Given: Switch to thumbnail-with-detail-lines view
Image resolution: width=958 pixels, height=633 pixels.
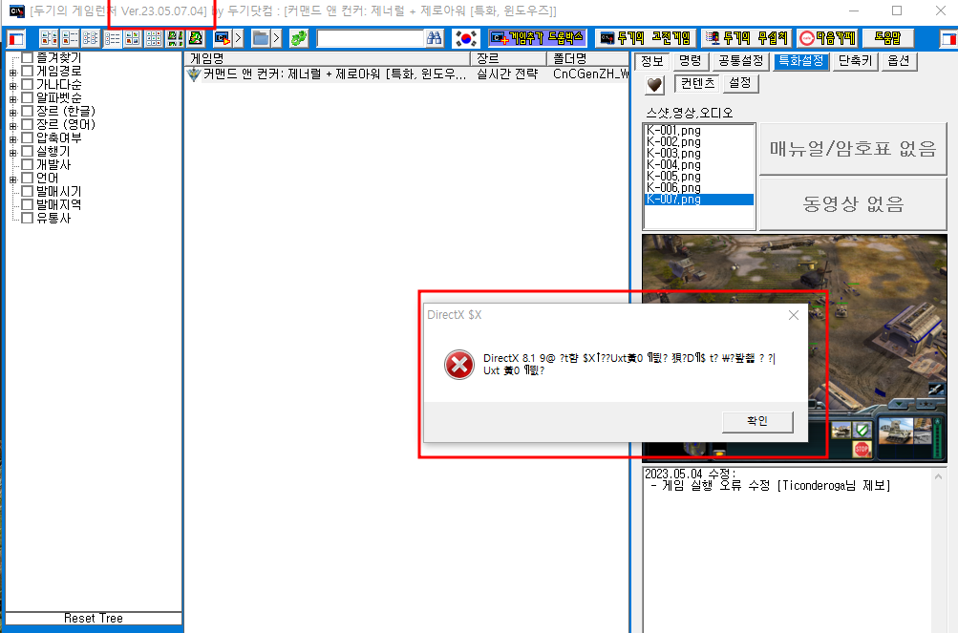Looking at the screenshot, I should click(x=70, y=38).
